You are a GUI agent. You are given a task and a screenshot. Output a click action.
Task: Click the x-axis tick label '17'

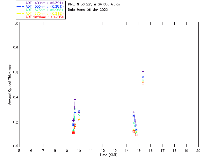[163, 151]
